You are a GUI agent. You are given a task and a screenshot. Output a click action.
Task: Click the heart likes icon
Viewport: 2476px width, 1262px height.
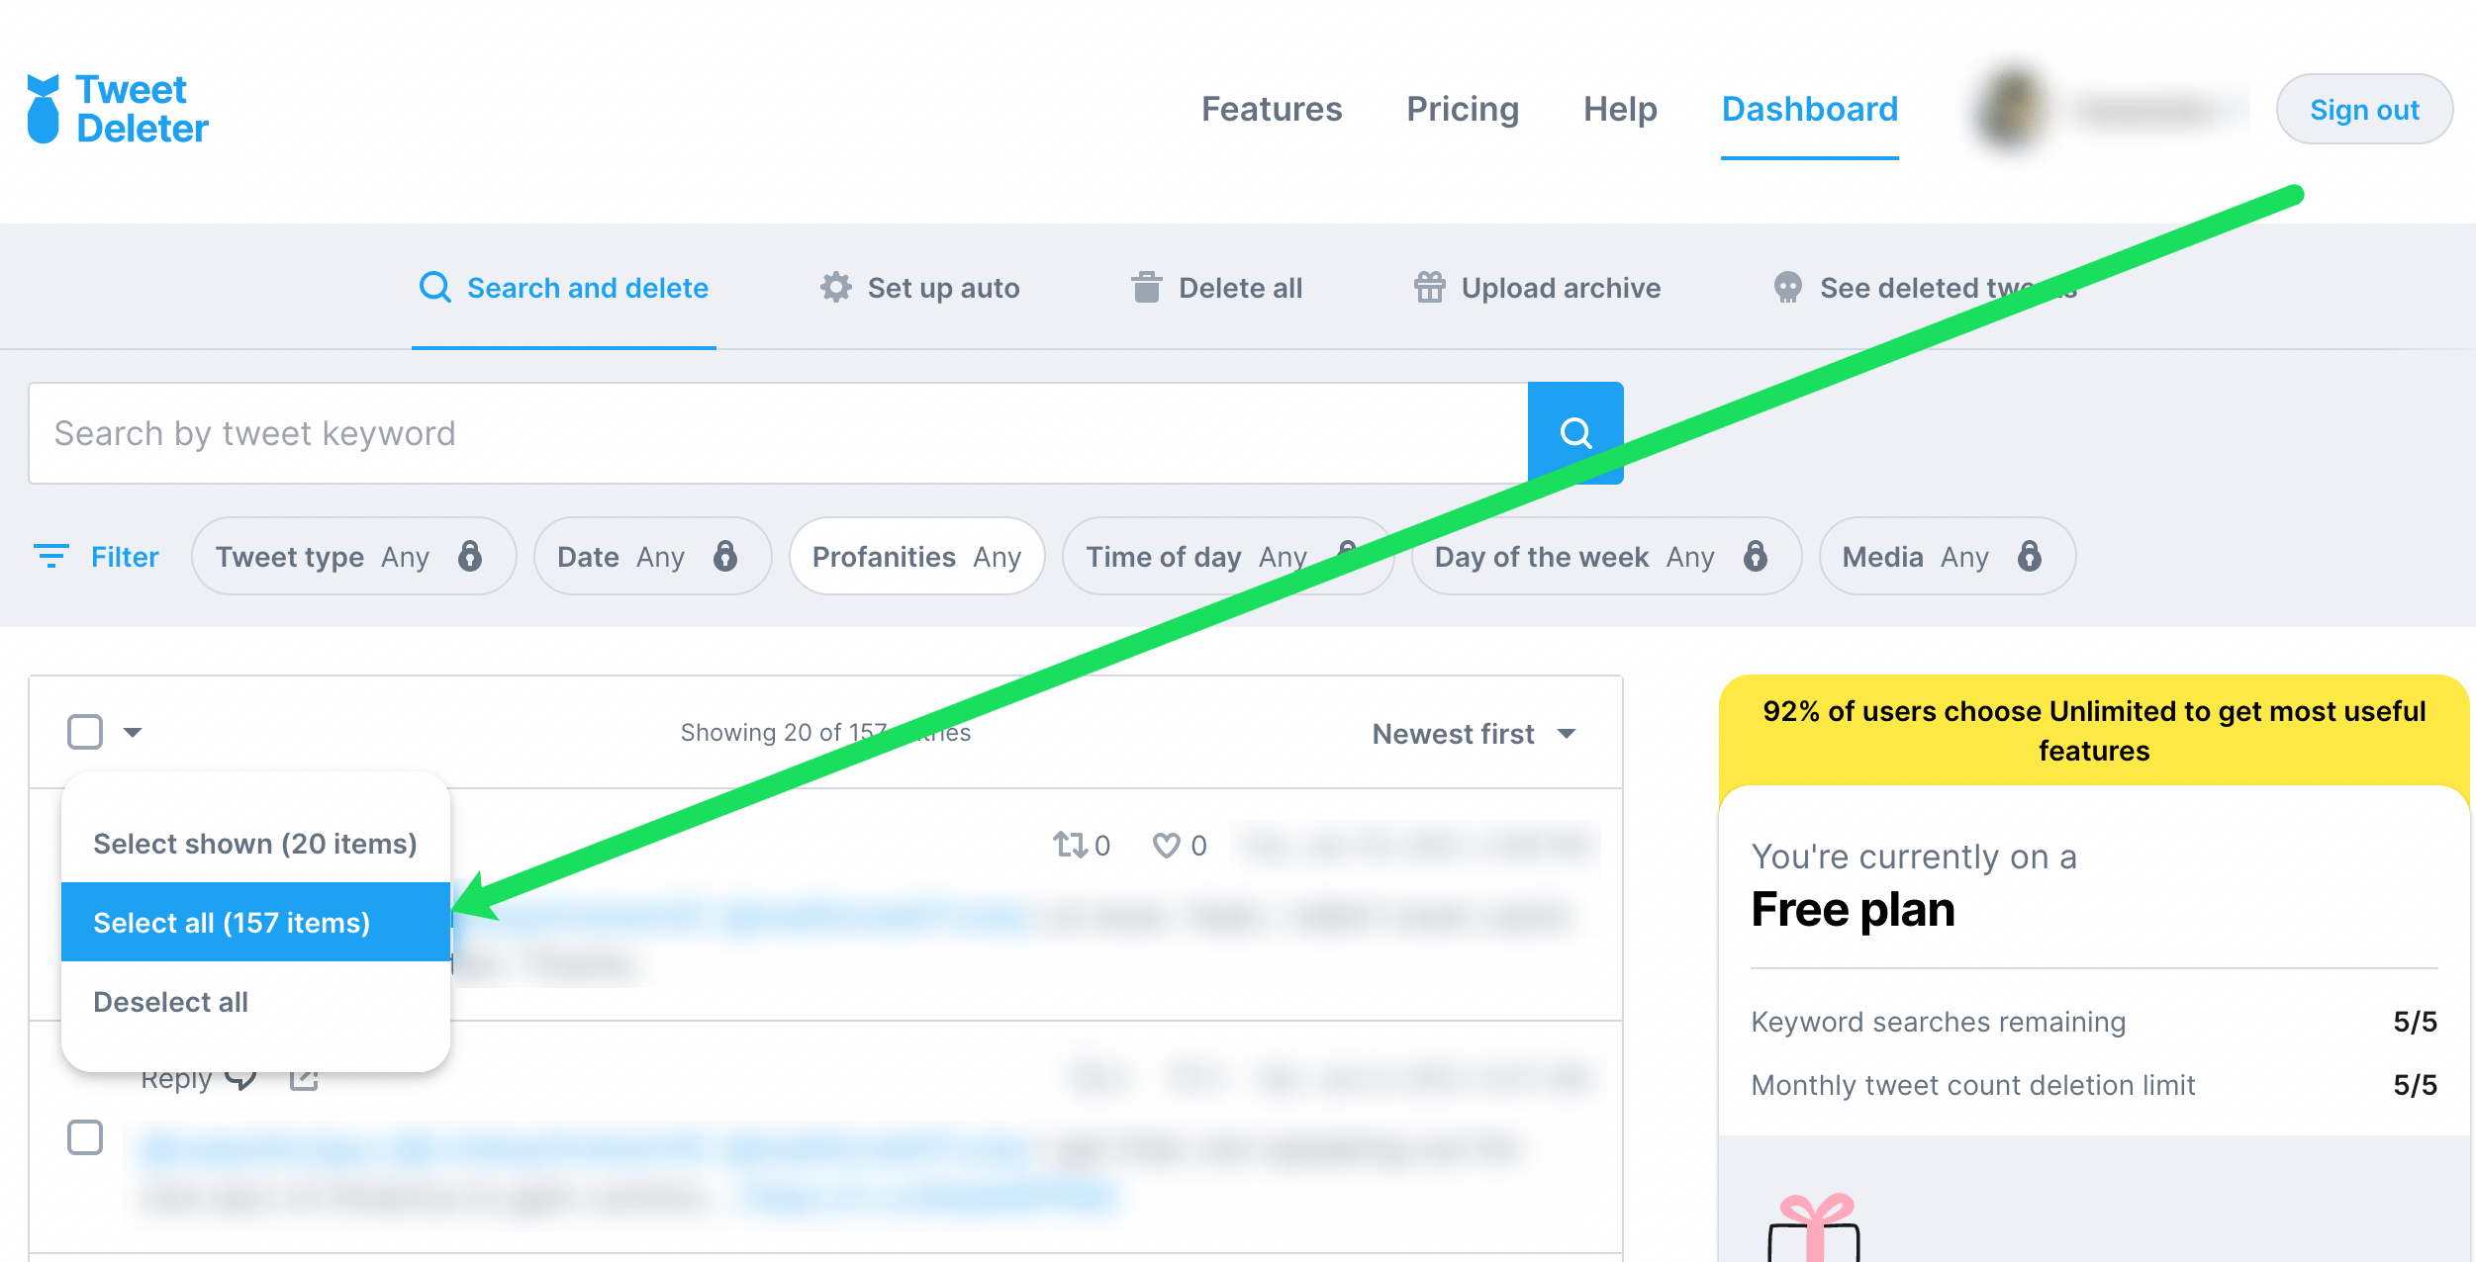click(1167, 845)
